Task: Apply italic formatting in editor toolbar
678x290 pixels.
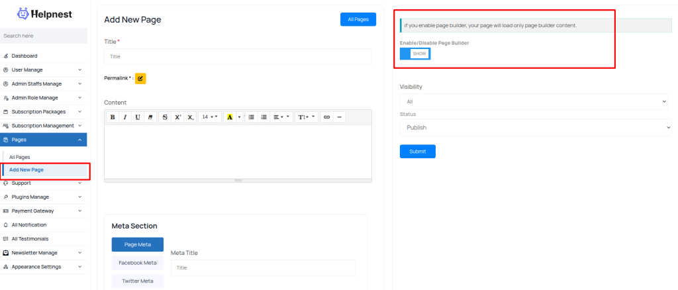Action: [124, 117]
